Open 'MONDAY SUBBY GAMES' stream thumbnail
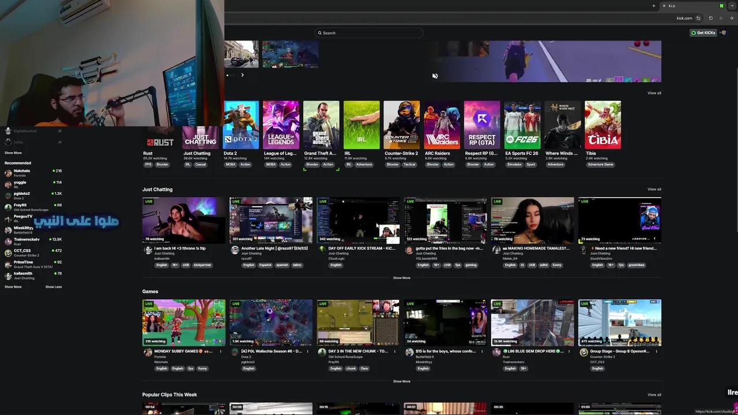This screenshot has height=415, width=738. tap(184, 323)
